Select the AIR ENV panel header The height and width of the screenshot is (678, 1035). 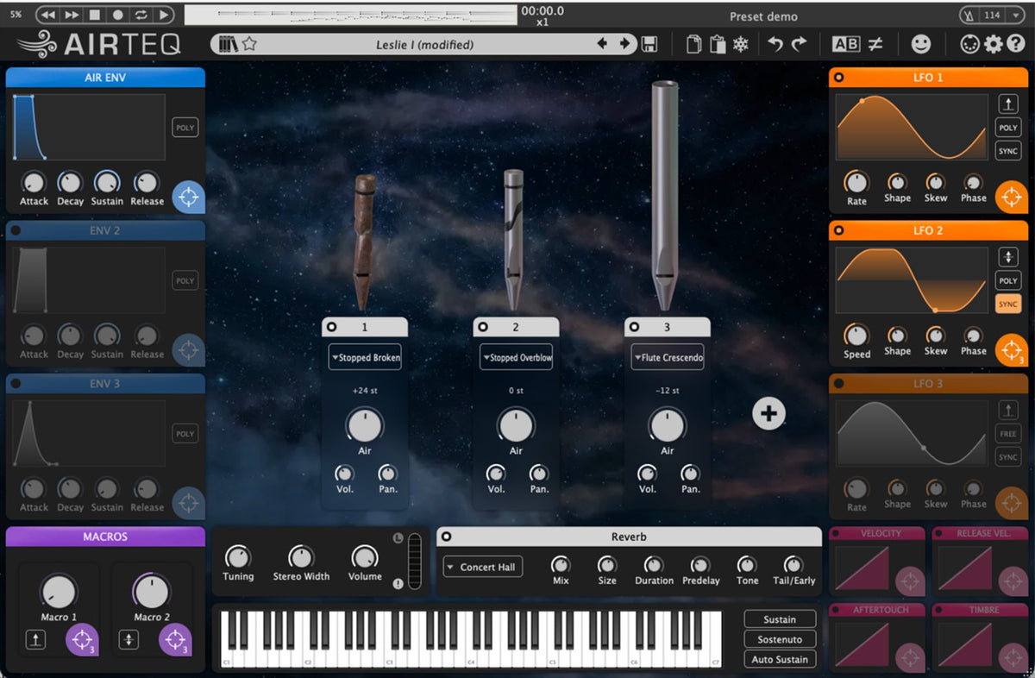[105, 78]
